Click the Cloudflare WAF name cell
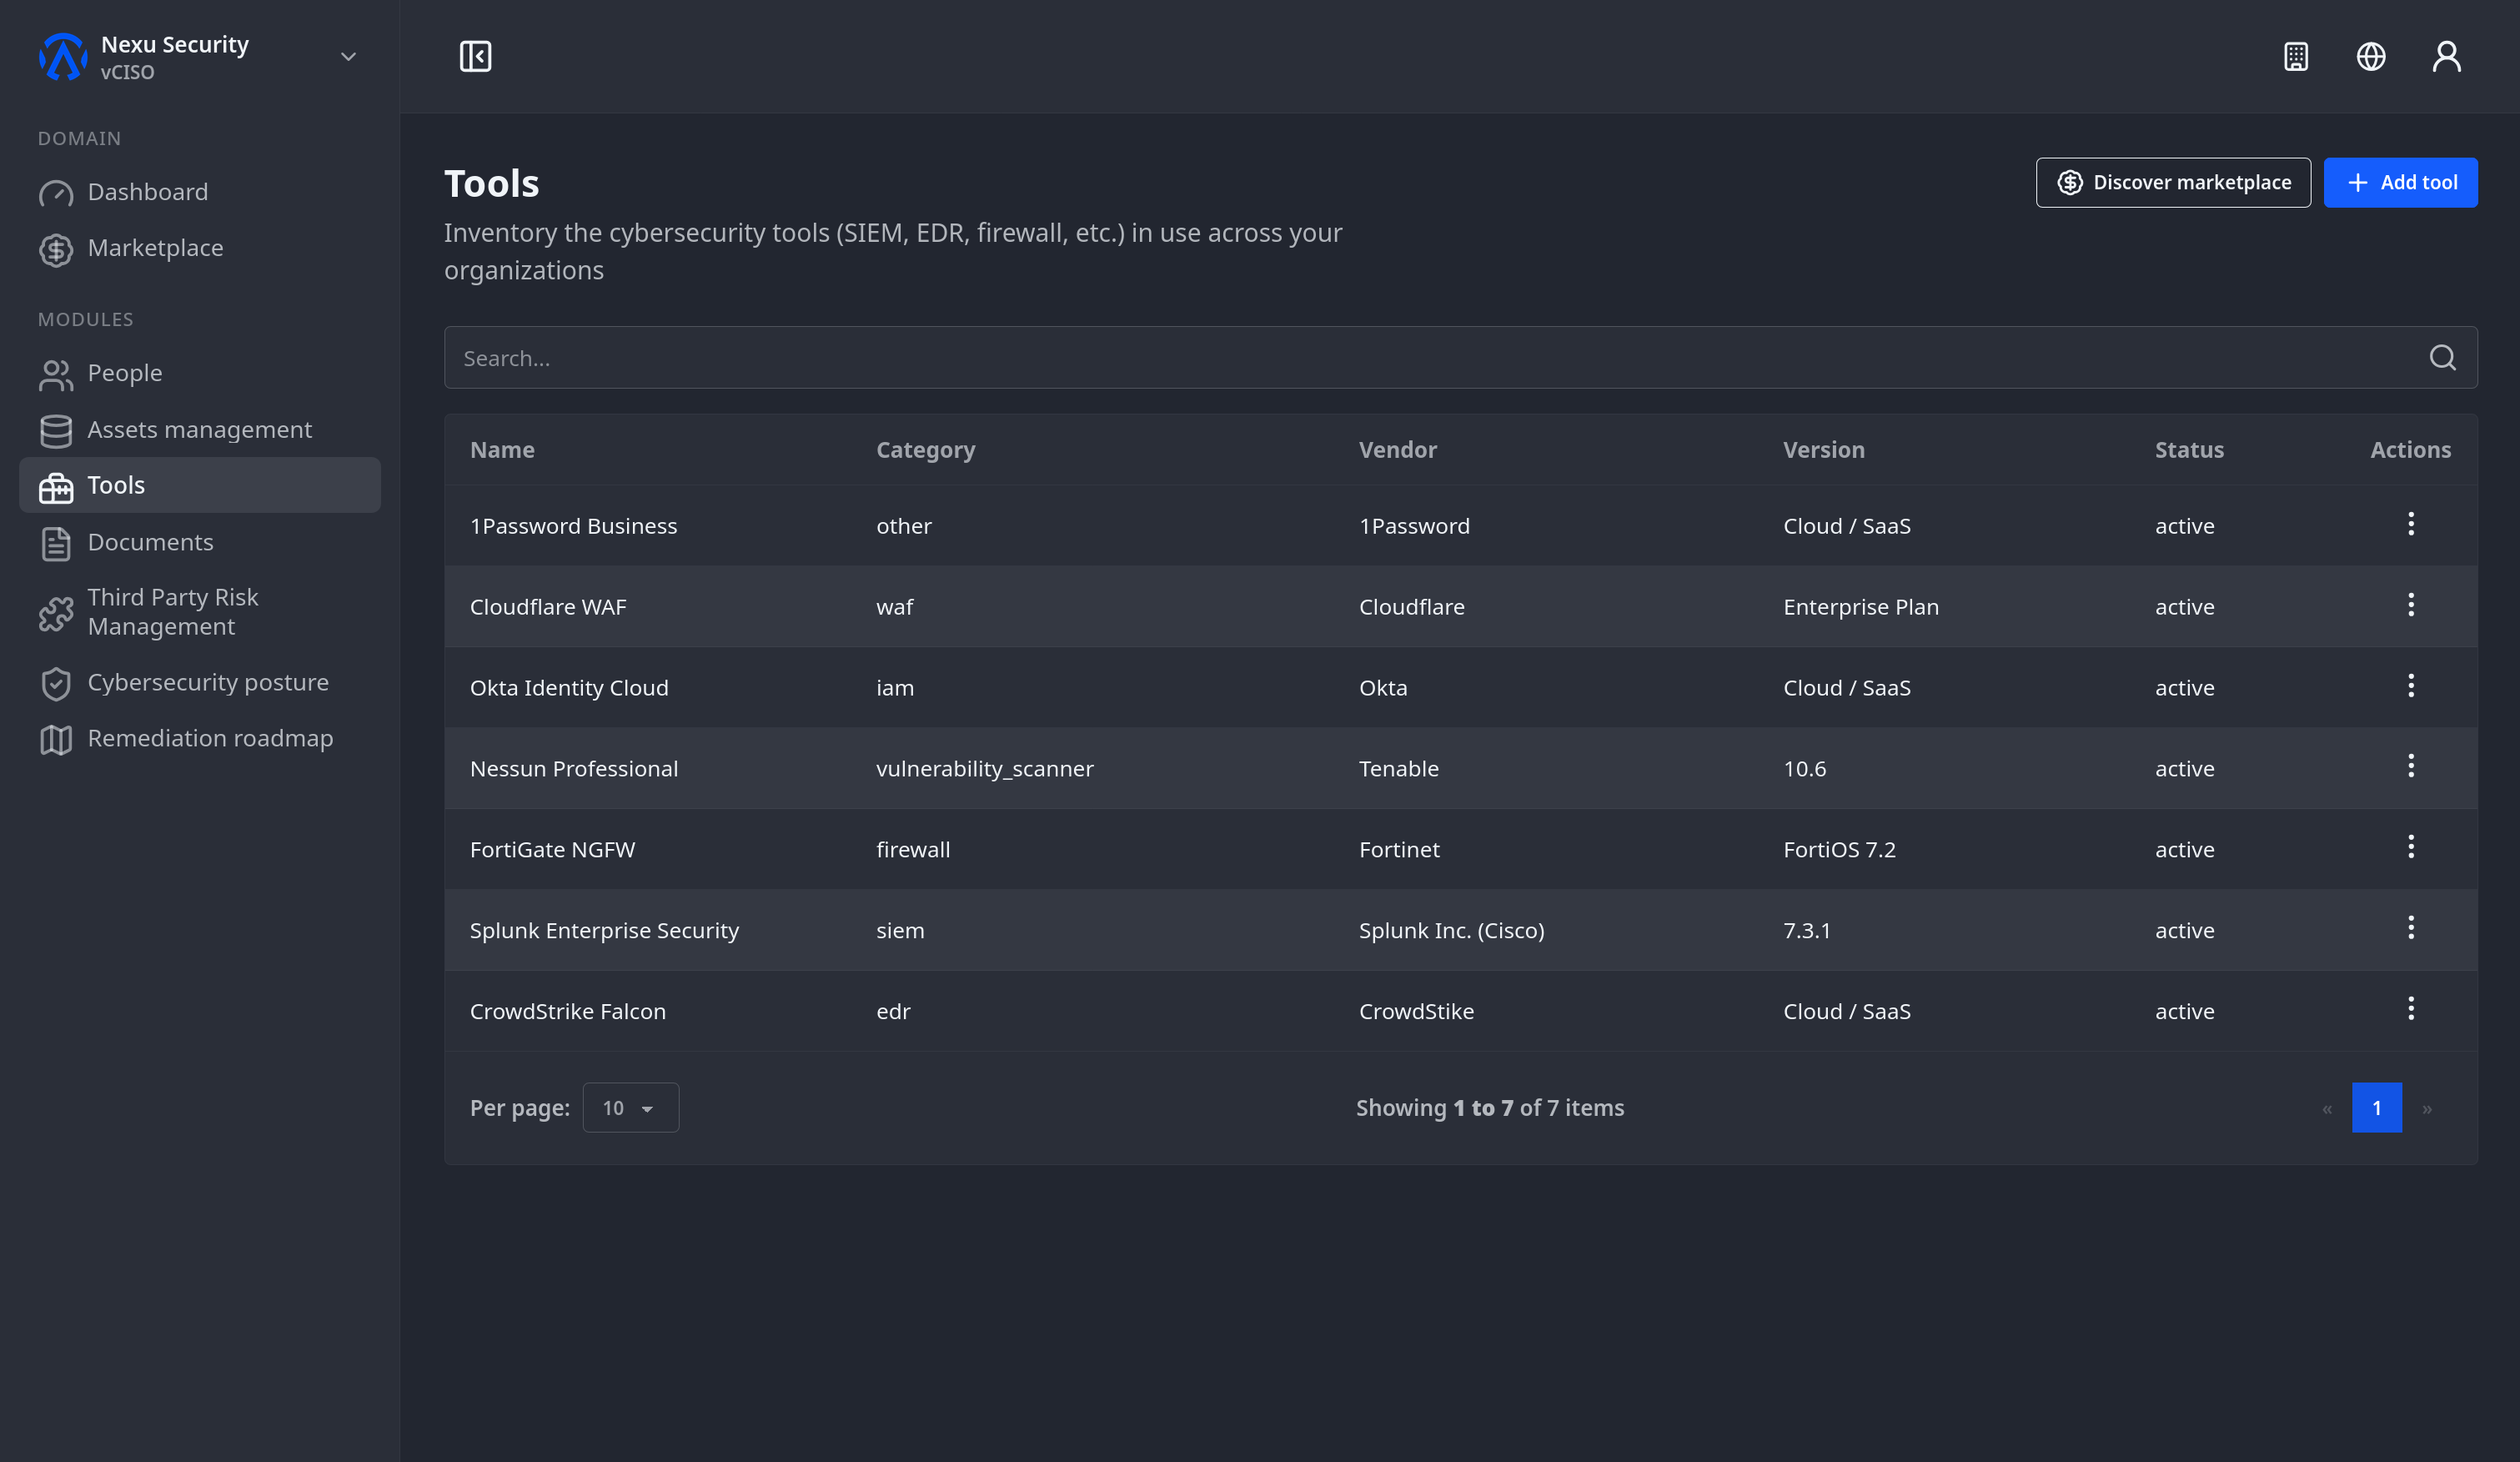Image resolution: width=2520 pixels, height=1462 pixels. click(548, 607)
